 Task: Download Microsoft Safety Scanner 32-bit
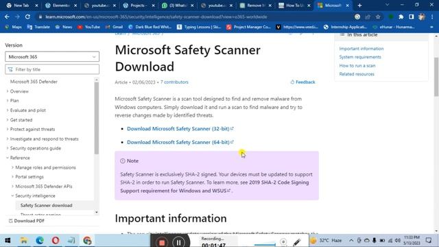coord(180,128)
